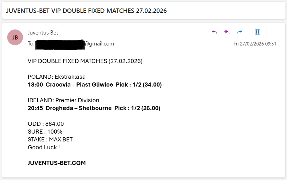This screenshot has height=180, width=288.
Task: Click the Good Luck ! text
Action: 44,147
